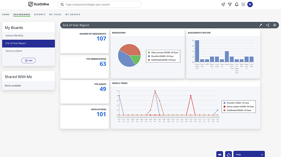
Task: Edit the End of Year Report with pencil icon
Action: (261, 25)
